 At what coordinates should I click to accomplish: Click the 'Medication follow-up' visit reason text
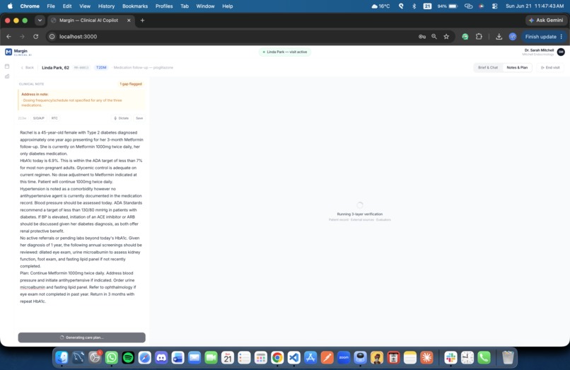point(144,68)
